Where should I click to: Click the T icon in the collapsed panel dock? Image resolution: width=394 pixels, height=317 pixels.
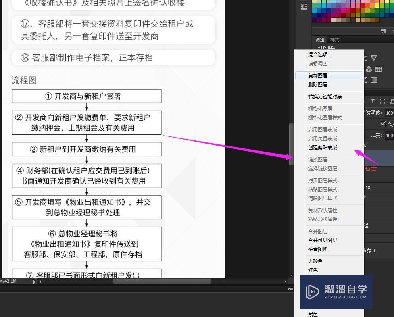[372, 101]
